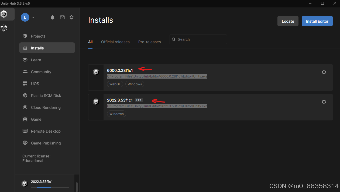Click the user avatar L
Screen dimensions: 340x192
(x=25, y=17)
